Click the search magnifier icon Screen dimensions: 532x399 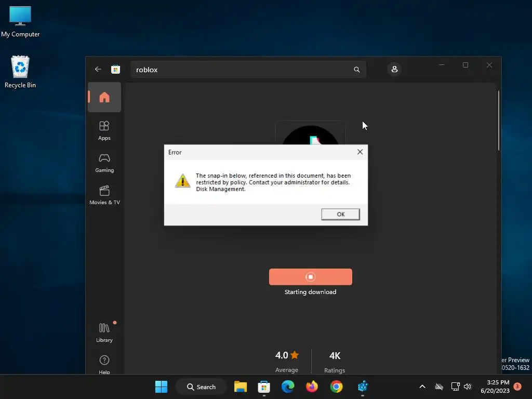[356, 70]
